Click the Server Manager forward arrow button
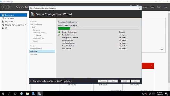 tap(8, 7)
